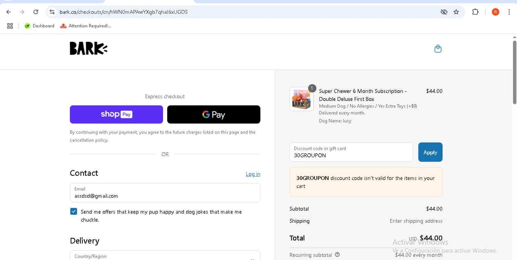Reload the page with refresh icon
517x260 pixels.
[36, 12]
